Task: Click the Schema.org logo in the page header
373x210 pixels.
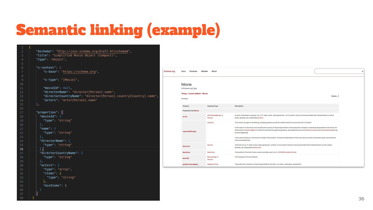Action: [x=169, y=71]
